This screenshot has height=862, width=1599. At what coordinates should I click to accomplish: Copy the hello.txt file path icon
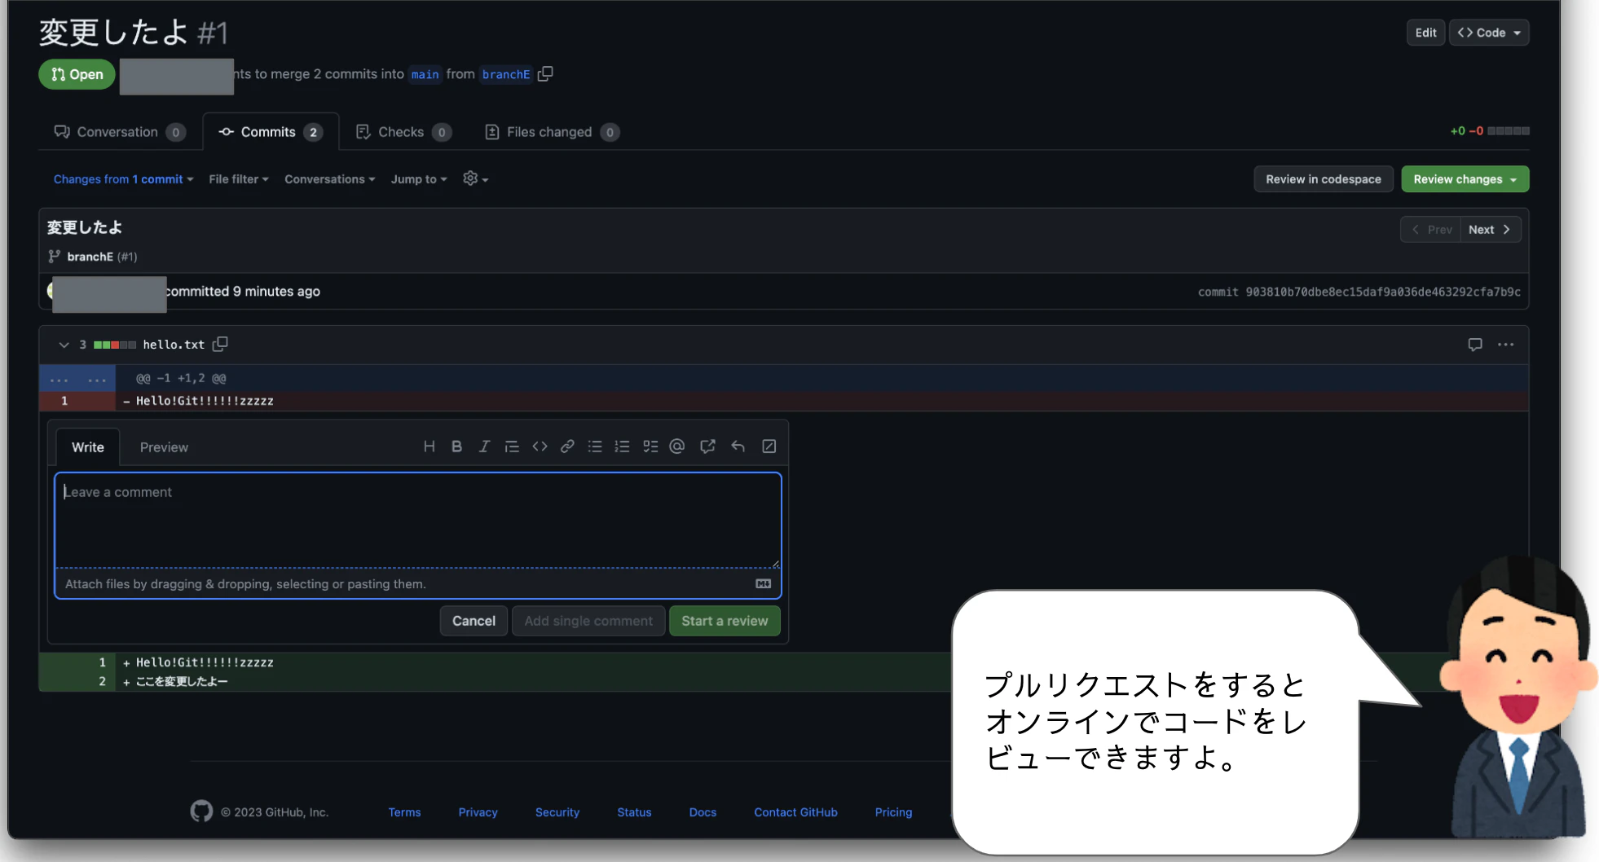point(219,344)
